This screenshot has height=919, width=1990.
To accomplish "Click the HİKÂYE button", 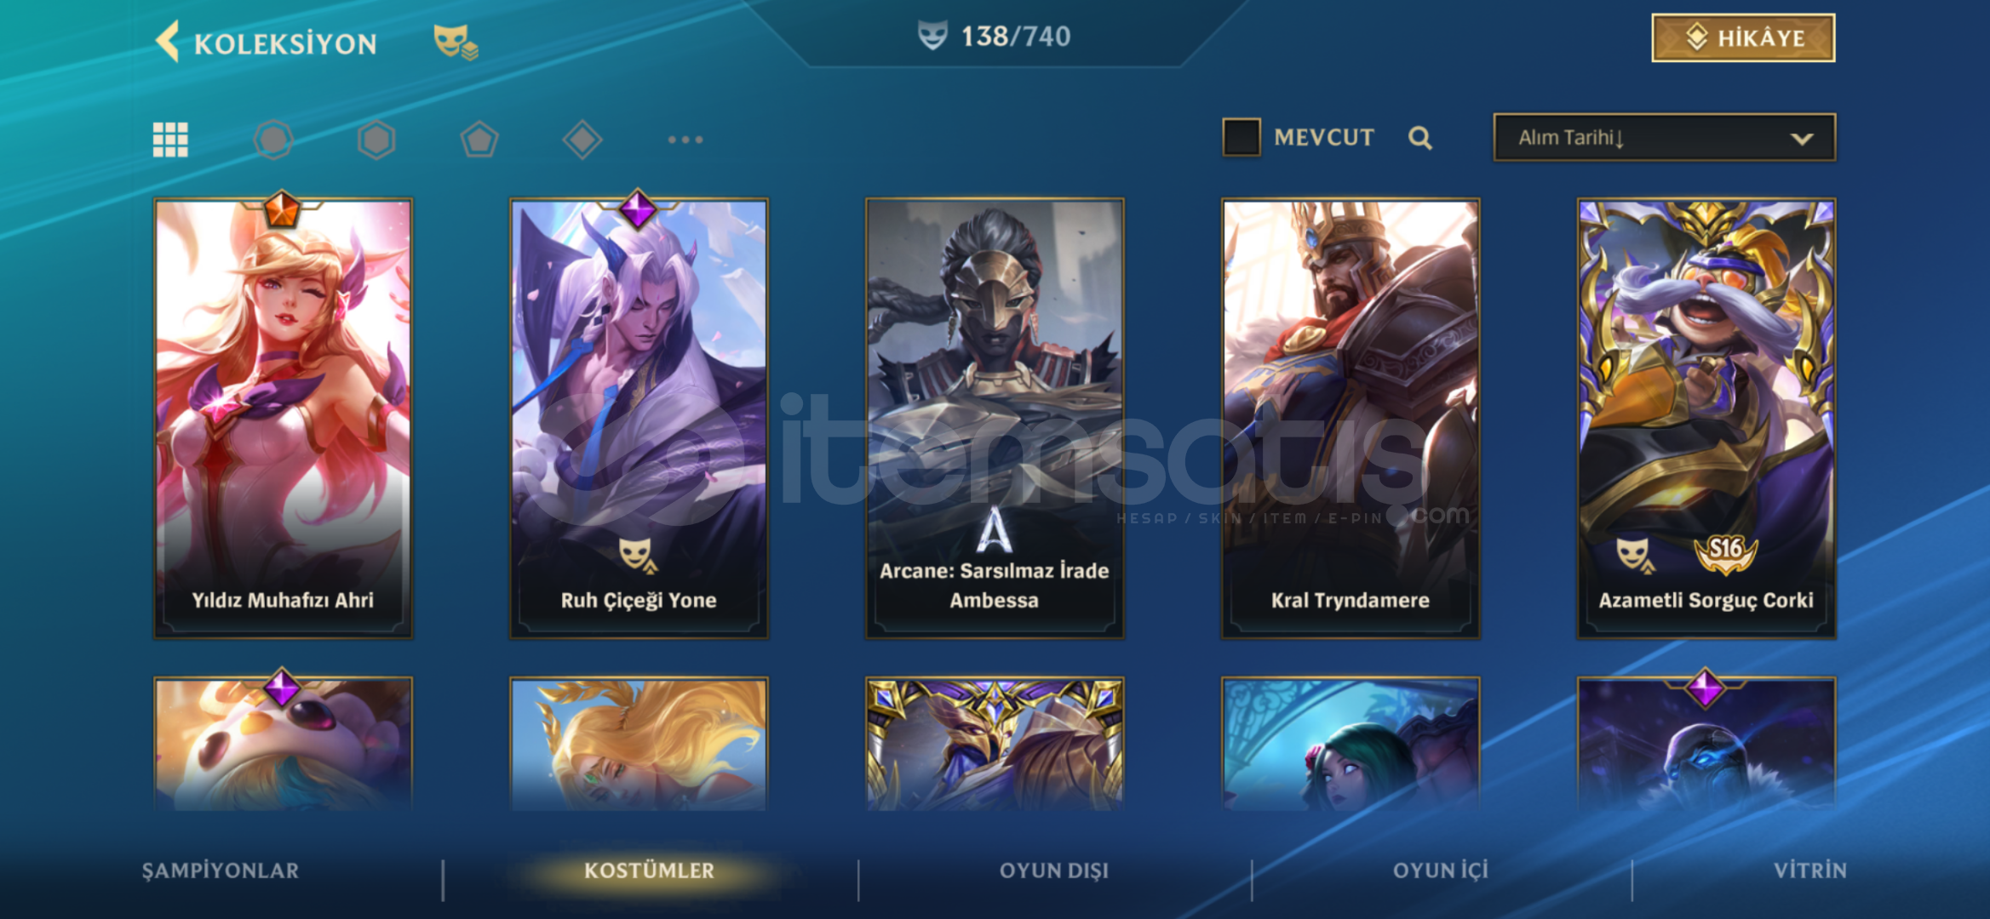I will click(1743, 38).
